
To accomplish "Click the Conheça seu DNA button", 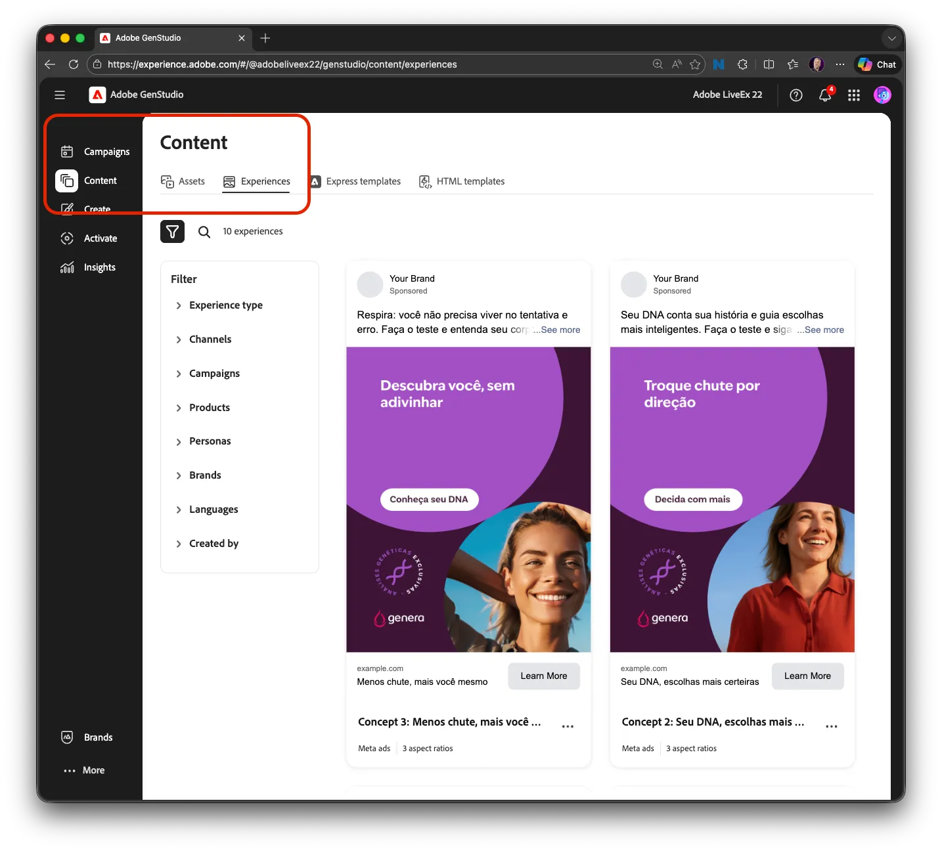I will (x=429, y=499).
